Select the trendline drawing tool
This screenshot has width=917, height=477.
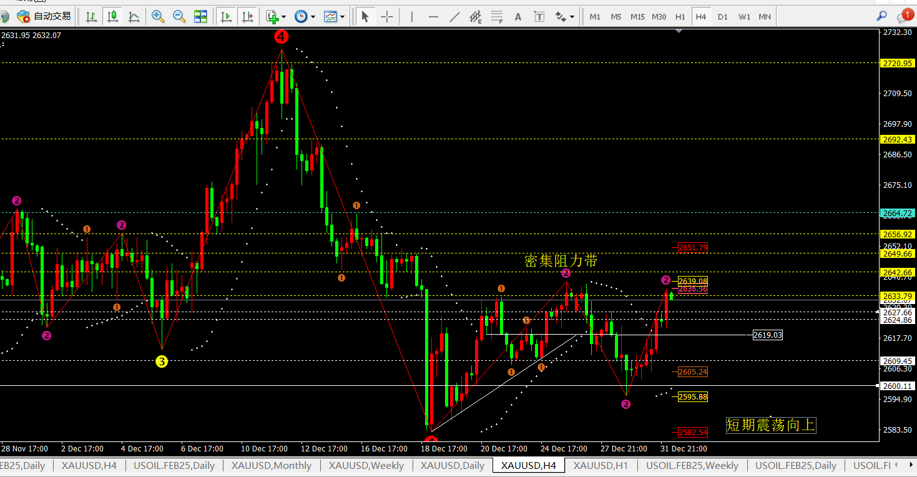(x=454, y=16)
